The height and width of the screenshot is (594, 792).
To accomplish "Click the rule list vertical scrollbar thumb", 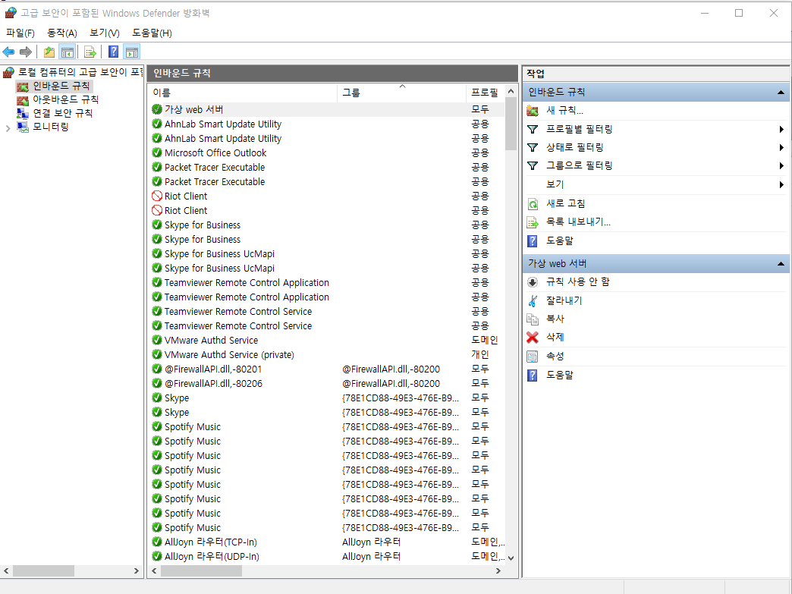I will tap(511, 124).
